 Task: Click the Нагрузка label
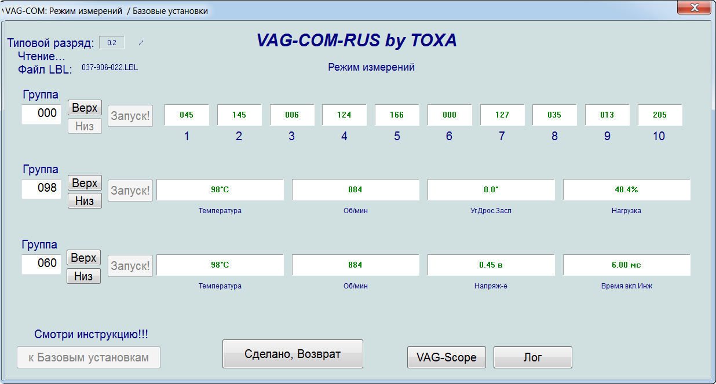point(627,211)
